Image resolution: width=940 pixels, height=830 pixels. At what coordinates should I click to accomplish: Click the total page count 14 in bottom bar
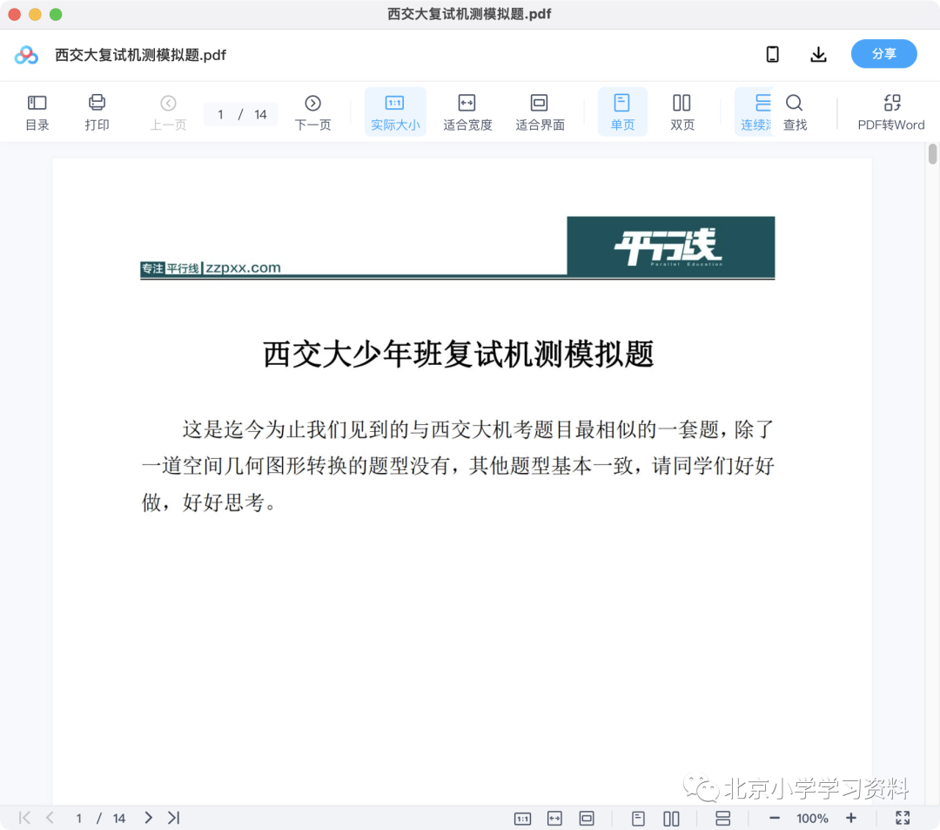click(118, 819)
